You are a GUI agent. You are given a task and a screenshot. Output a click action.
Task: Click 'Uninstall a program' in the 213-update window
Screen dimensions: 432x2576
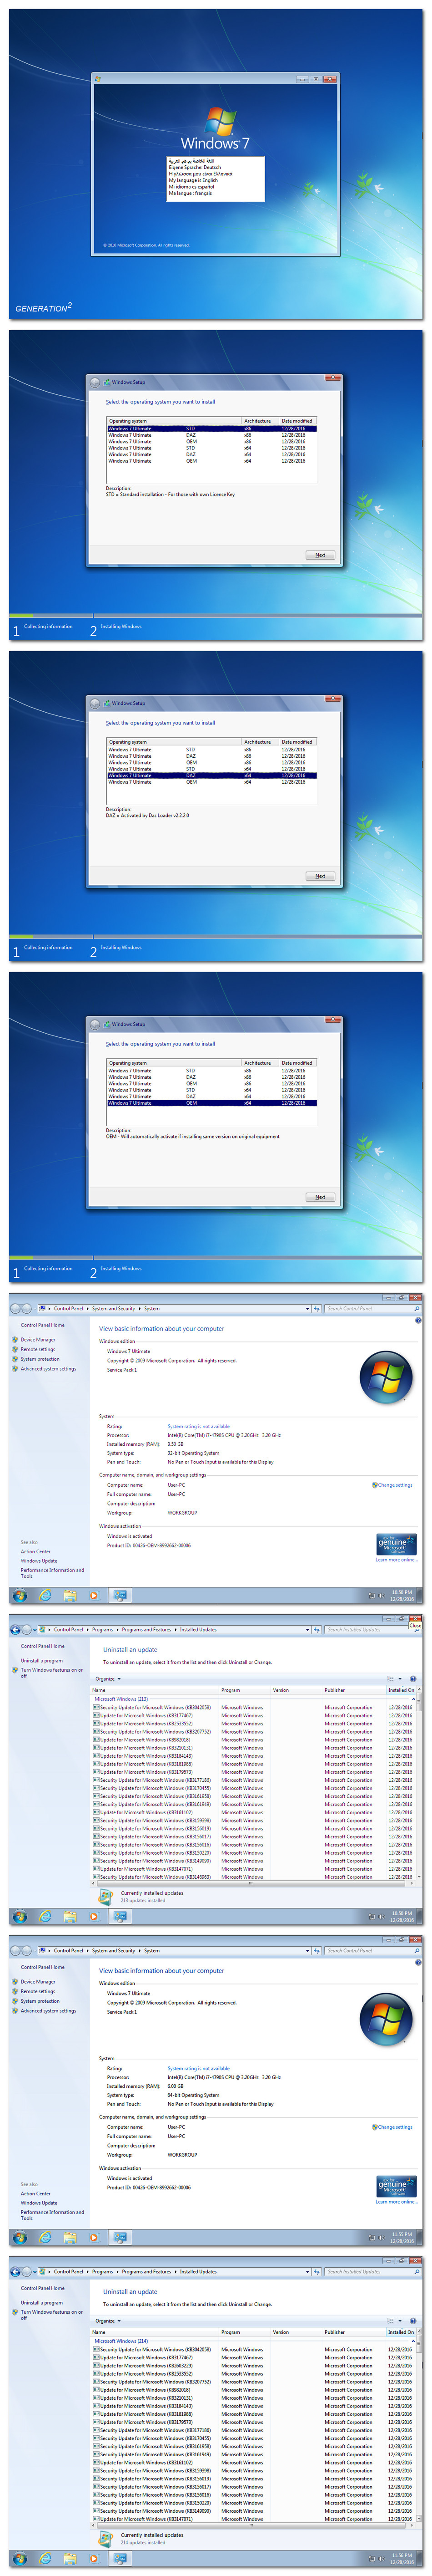[42, 1661]
